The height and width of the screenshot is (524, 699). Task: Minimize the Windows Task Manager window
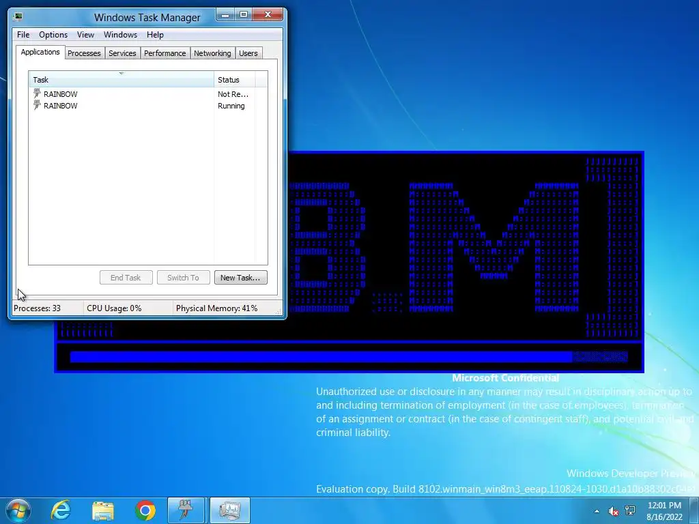[x=225, y=15]
